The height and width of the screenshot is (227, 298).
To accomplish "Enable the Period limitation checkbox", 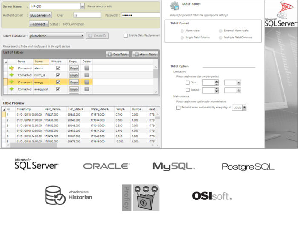I will [188, 90].
